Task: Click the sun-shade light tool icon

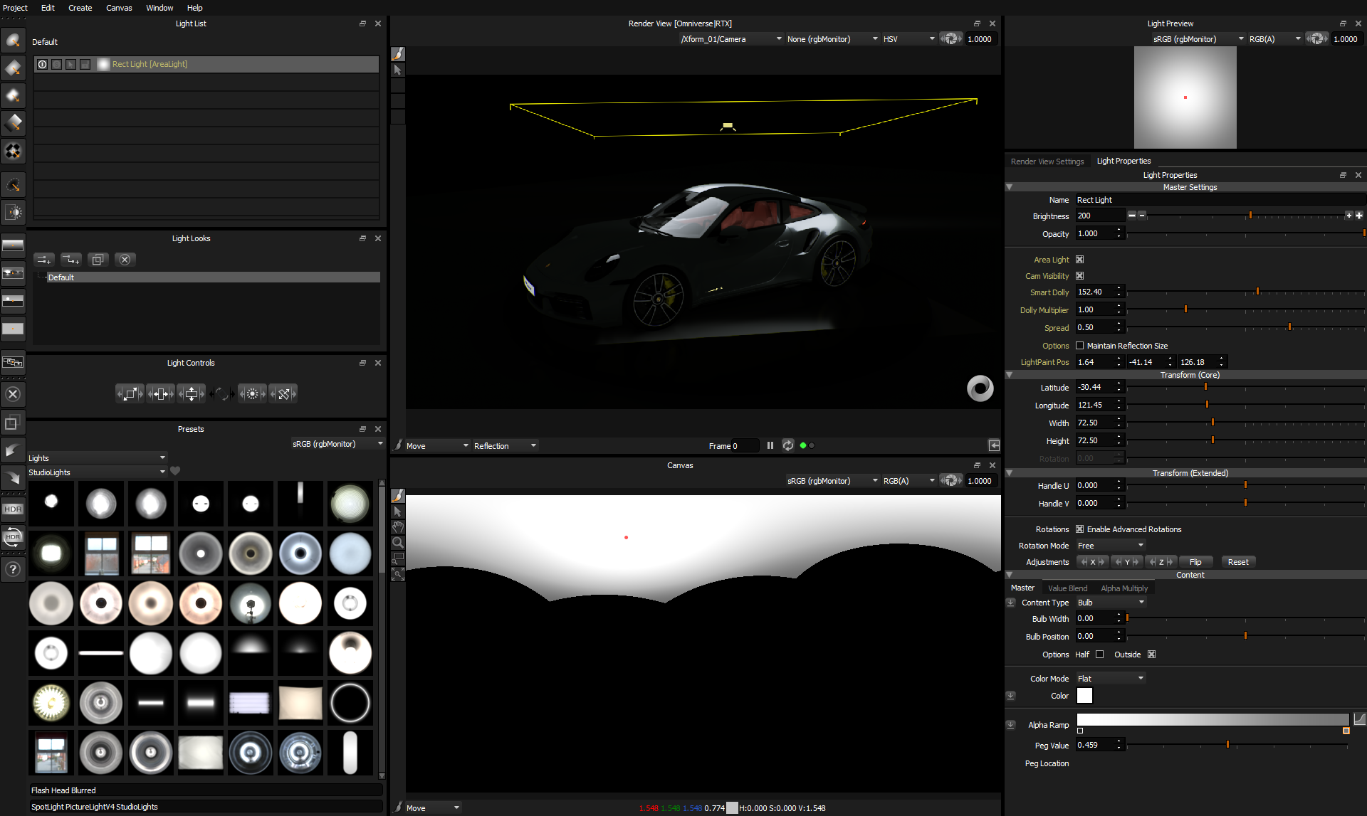Action: pos(13,212)
